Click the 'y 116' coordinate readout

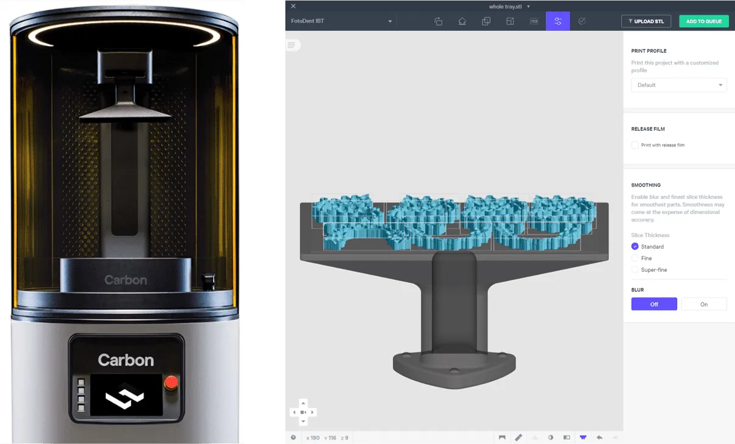[x=330, y=437]
